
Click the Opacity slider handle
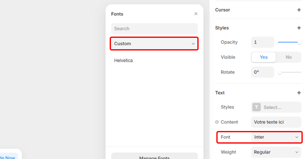(x=300, y=42)
